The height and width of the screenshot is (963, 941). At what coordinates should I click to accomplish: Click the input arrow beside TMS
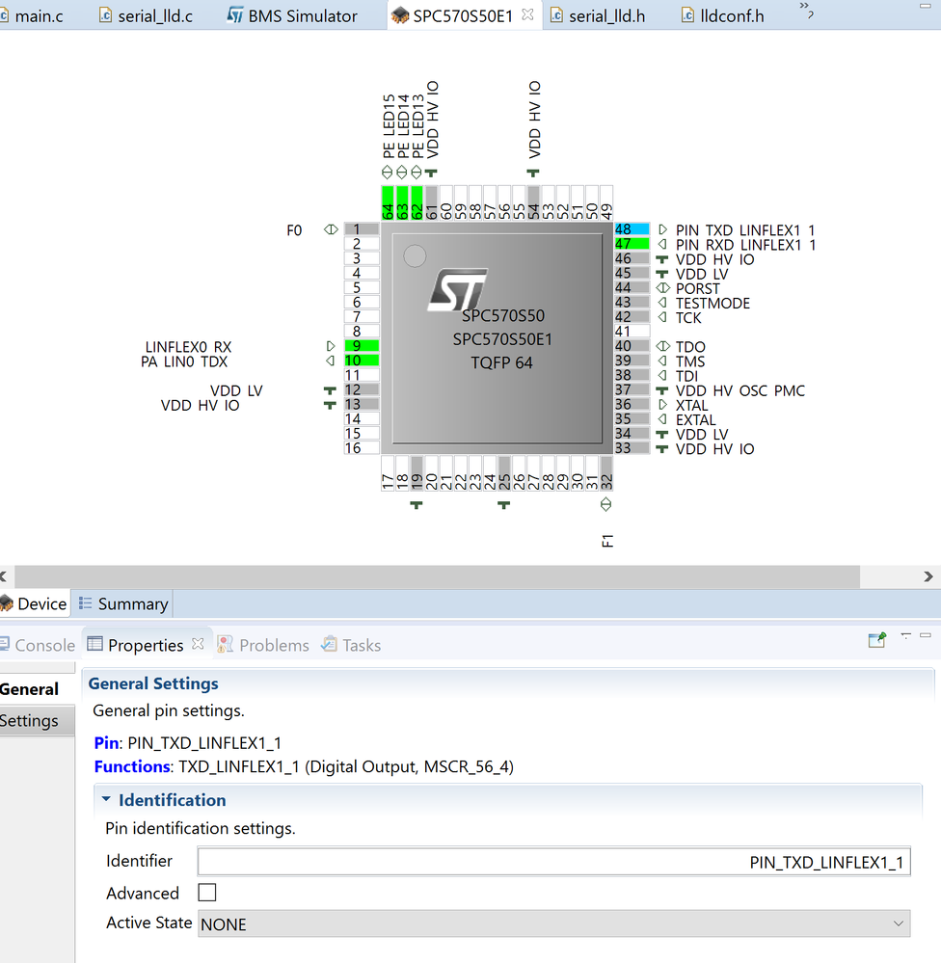pyautogui.click(x=662, y=361)
